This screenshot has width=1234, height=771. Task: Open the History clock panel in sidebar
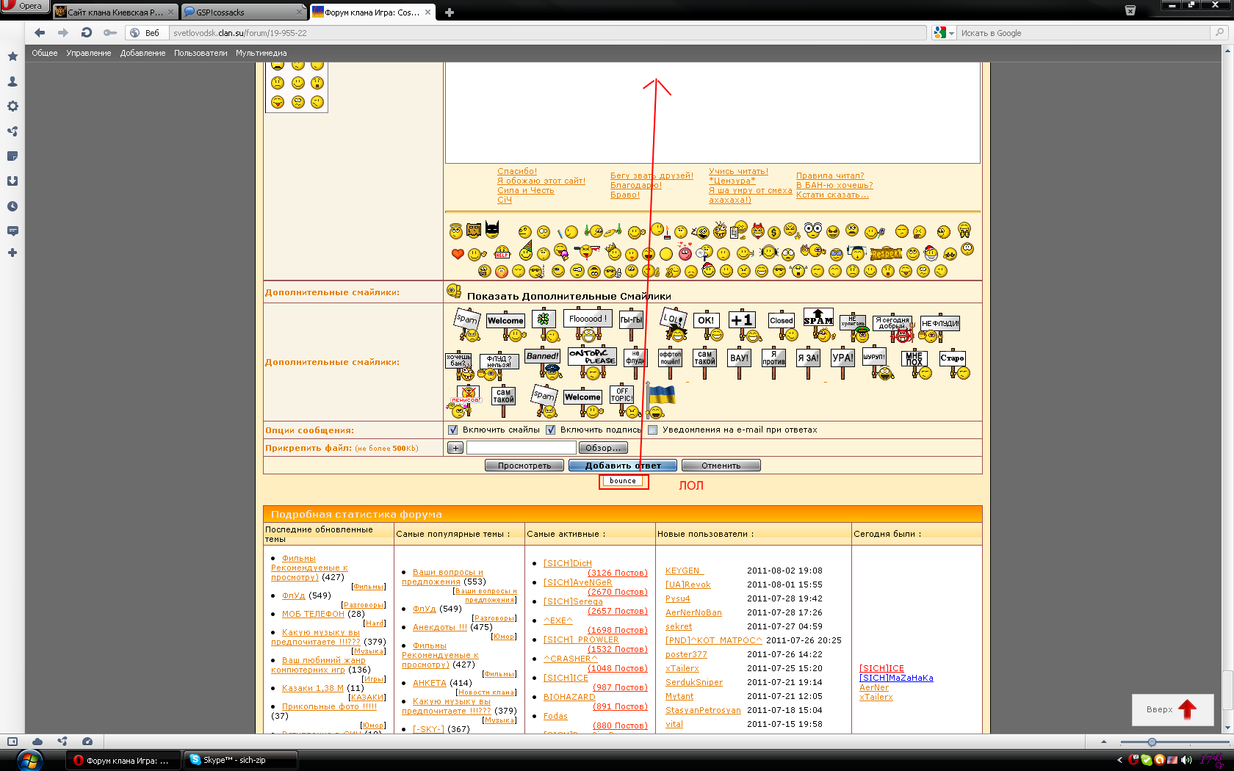(12, 206)
